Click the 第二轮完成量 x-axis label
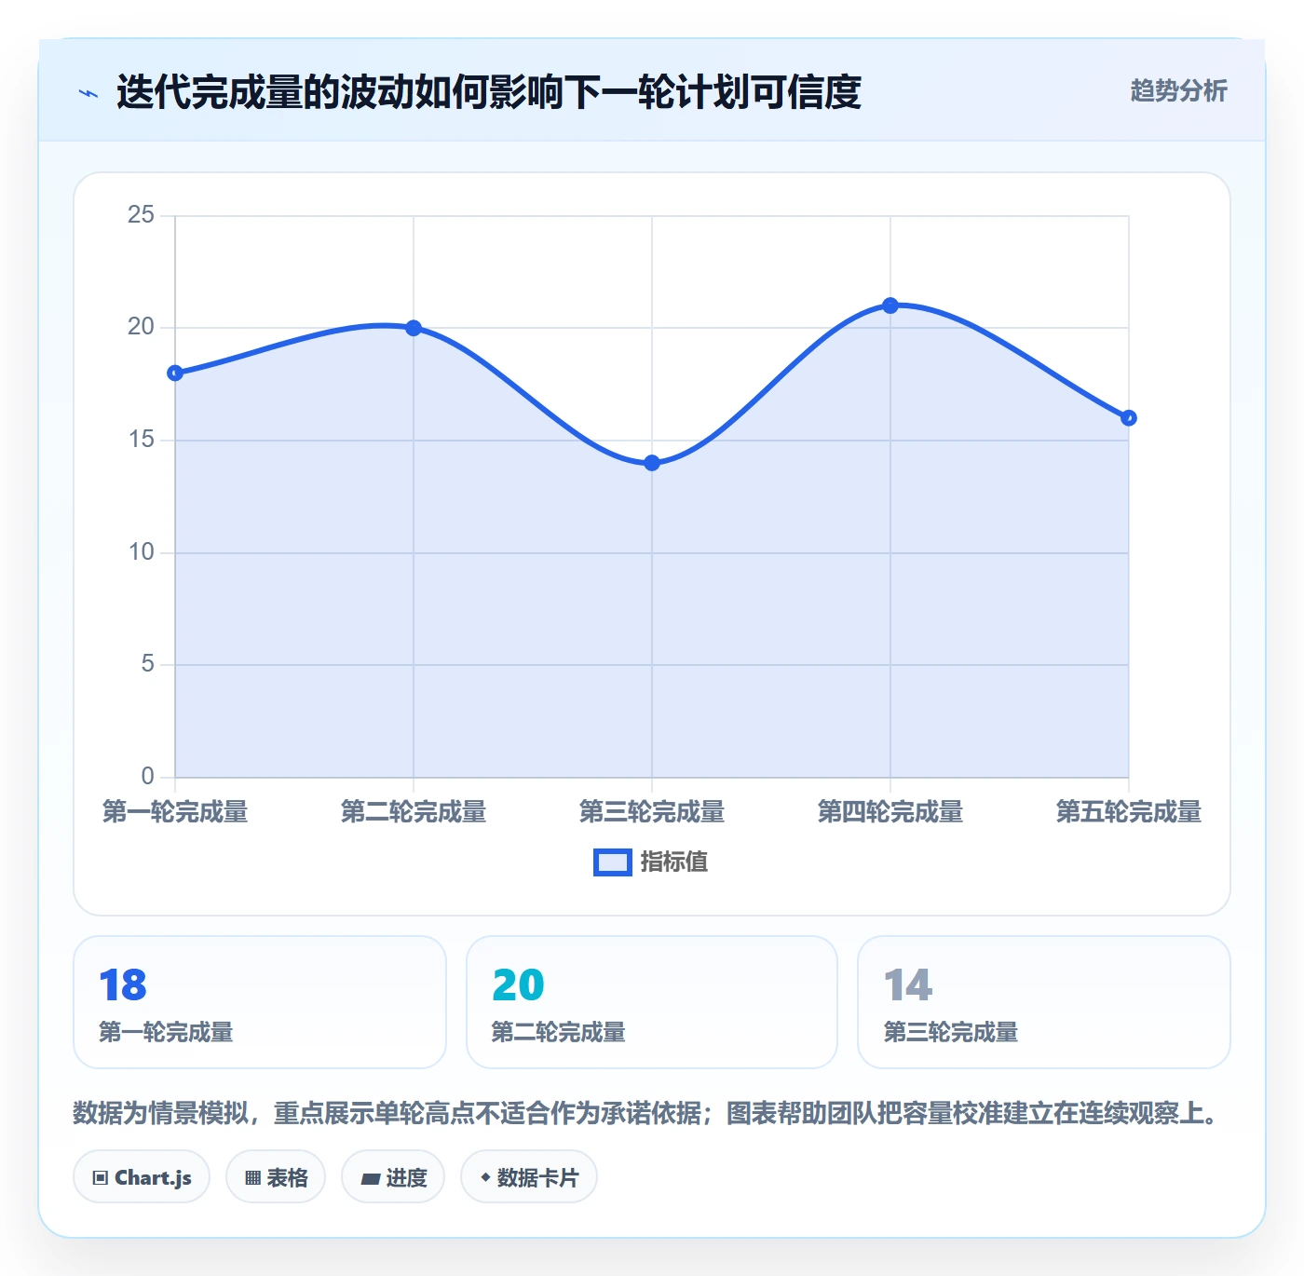The image size is (1304, 1276). 414,812
